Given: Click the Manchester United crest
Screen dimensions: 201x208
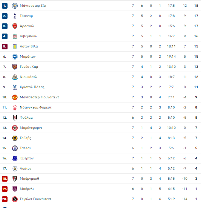Looking at the screenshot, I should (x=15, y=97).
